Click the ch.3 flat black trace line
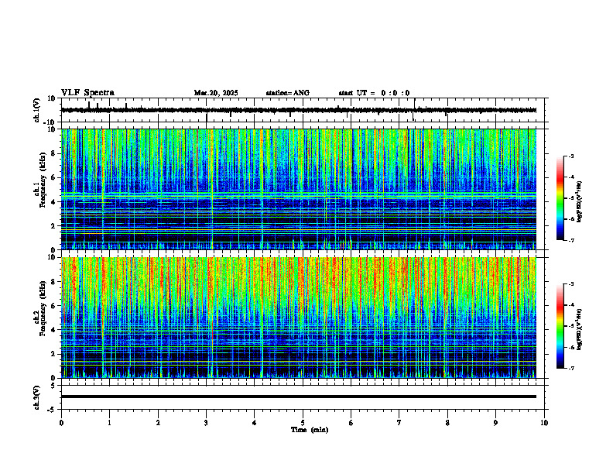This screenshot has height=474, width=613. pyautogui.click(x=299, y=397)
